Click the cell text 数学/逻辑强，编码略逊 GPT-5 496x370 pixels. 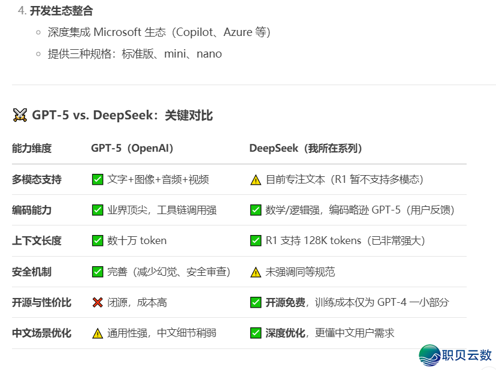333,210
